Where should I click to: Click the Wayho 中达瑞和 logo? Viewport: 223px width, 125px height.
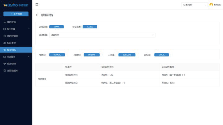15,5
